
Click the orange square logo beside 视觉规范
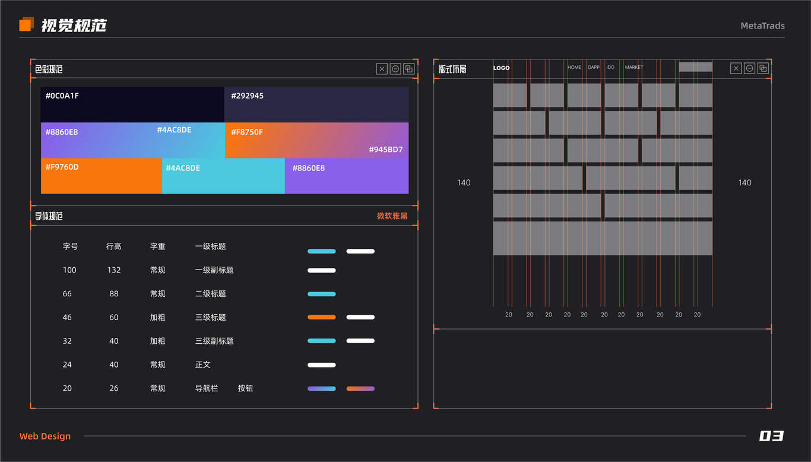27,24
